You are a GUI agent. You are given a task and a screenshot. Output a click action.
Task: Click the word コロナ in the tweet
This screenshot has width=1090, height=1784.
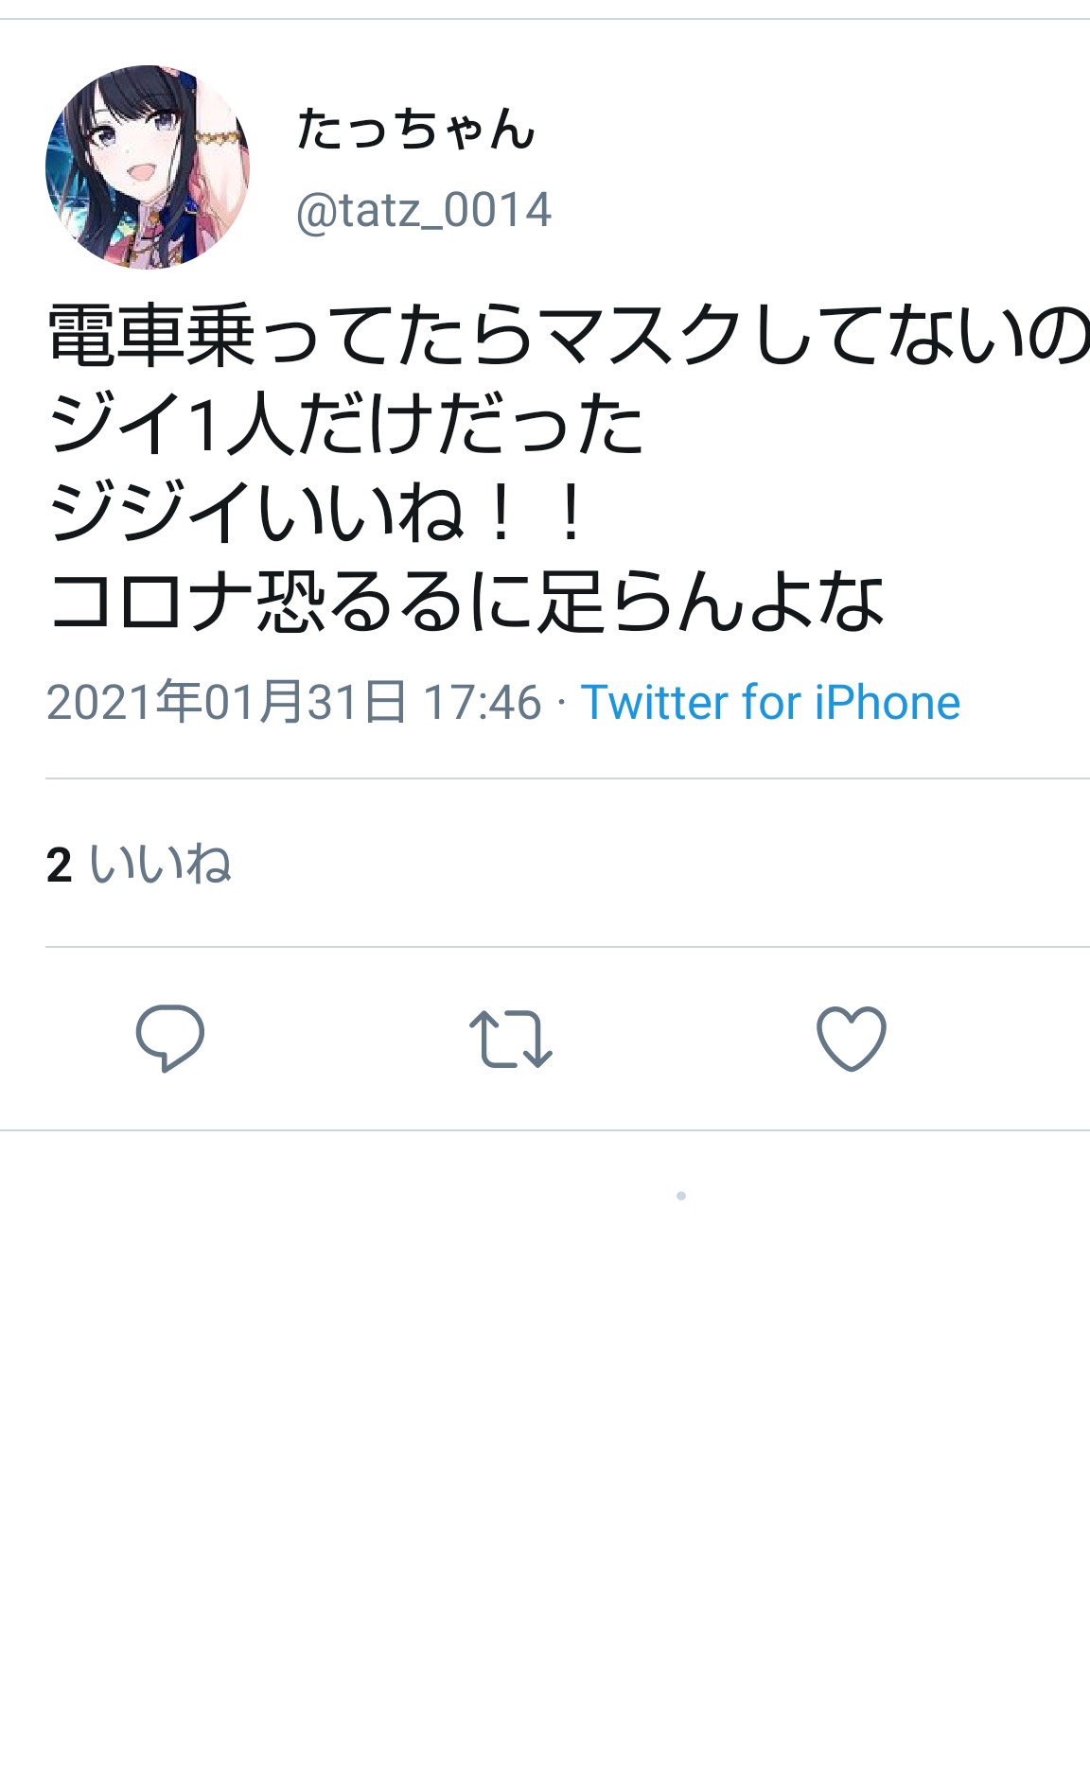pos(151,603)
